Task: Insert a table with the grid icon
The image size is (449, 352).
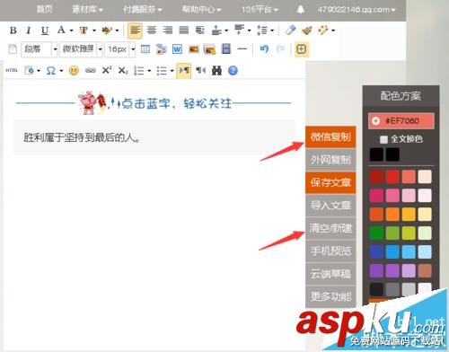Action: [145, 49]
